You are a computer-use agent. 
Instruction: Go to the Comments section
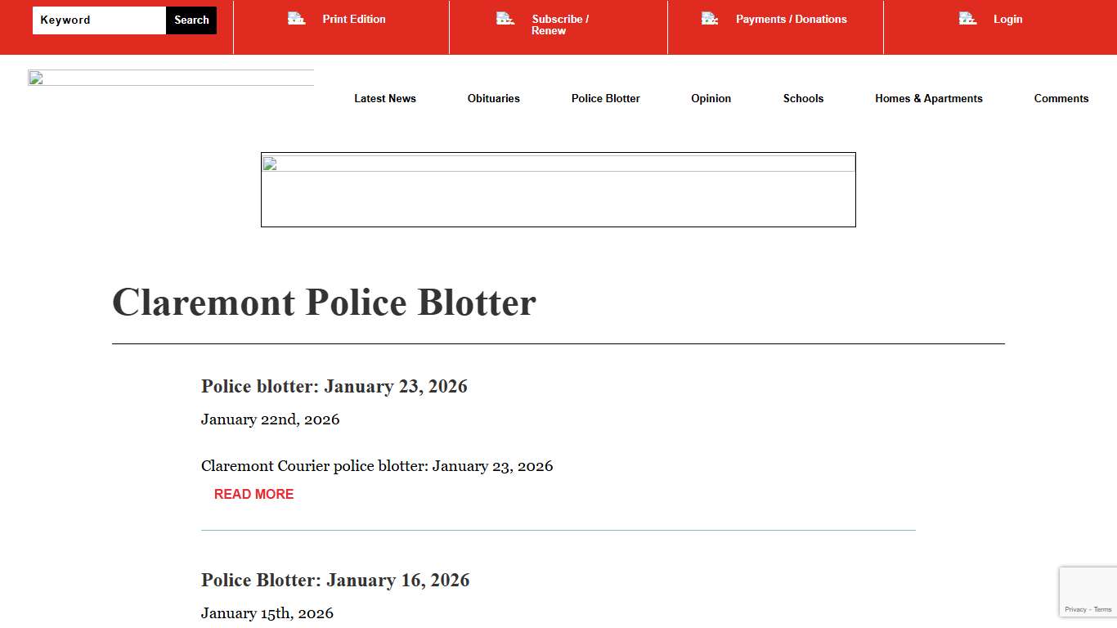coord(1061,98)
